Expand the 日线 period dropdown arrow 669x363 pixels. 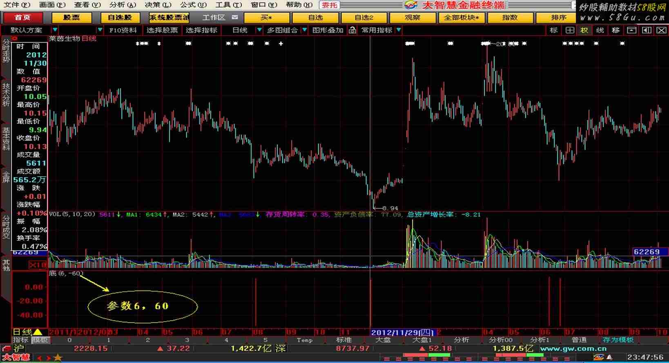coord(259,30)
